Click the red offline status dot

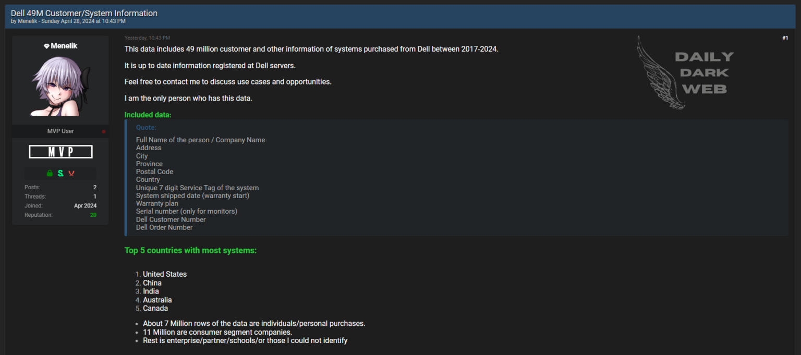click(104, 131)
